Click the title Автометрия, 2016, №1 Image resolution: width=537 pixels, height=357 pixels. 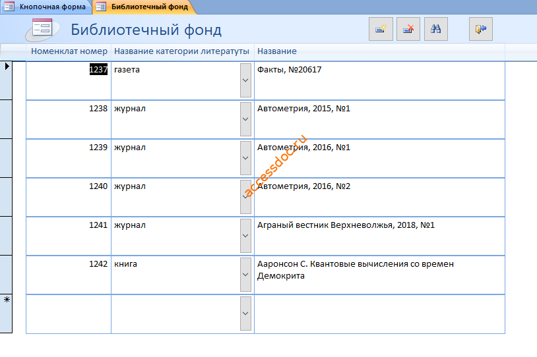pos(303,148)
